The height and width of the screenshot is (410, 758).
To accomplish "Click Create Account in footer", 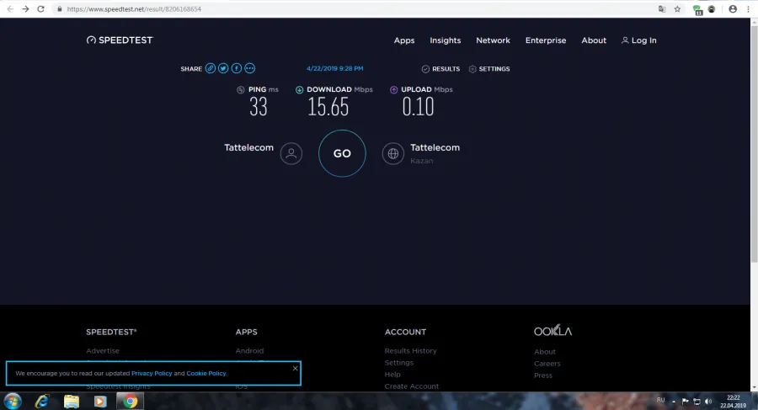I will coord(412,386).
